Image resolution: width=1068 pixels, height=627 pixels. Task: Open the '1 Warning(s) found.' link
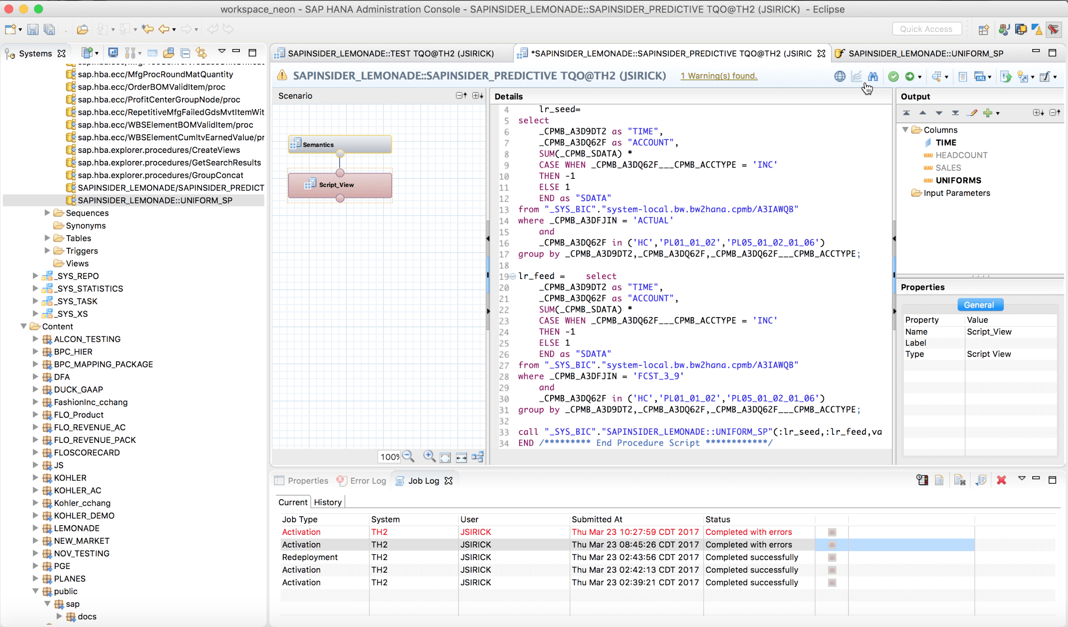coord(719,76)
